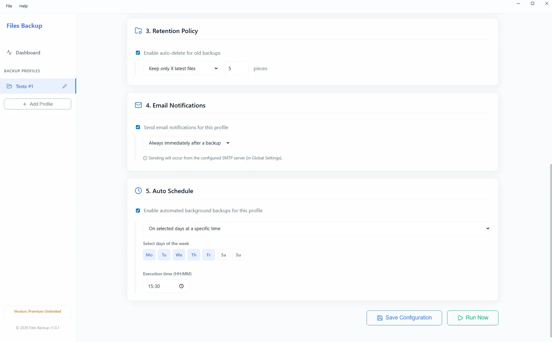This screenshot has width=552, height=342.
Task: Click the floppy disk icon on Save Configuration
Action: click(380, 318)
